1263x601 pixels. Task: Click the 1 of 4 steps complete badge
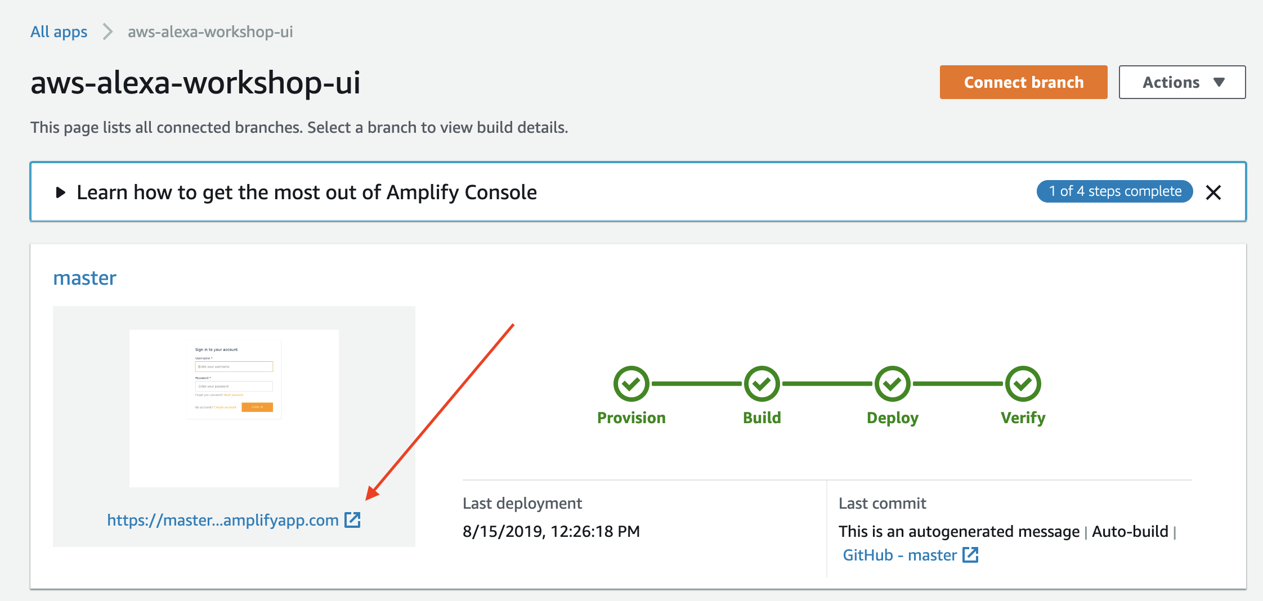[1114, 191]
